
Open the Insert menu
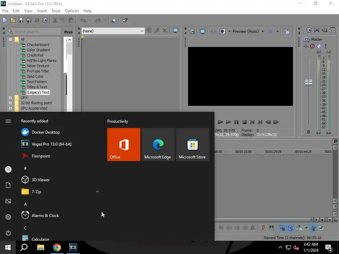point(42,11)
